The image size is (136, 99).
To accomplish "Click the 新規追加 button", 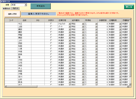I will point(41,6).
